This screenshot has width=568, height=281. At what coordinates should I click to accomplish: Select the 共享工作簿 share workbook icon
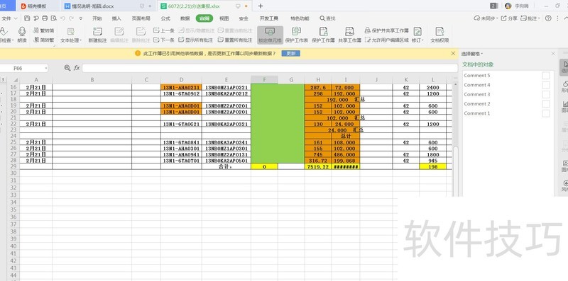[349, 31]
